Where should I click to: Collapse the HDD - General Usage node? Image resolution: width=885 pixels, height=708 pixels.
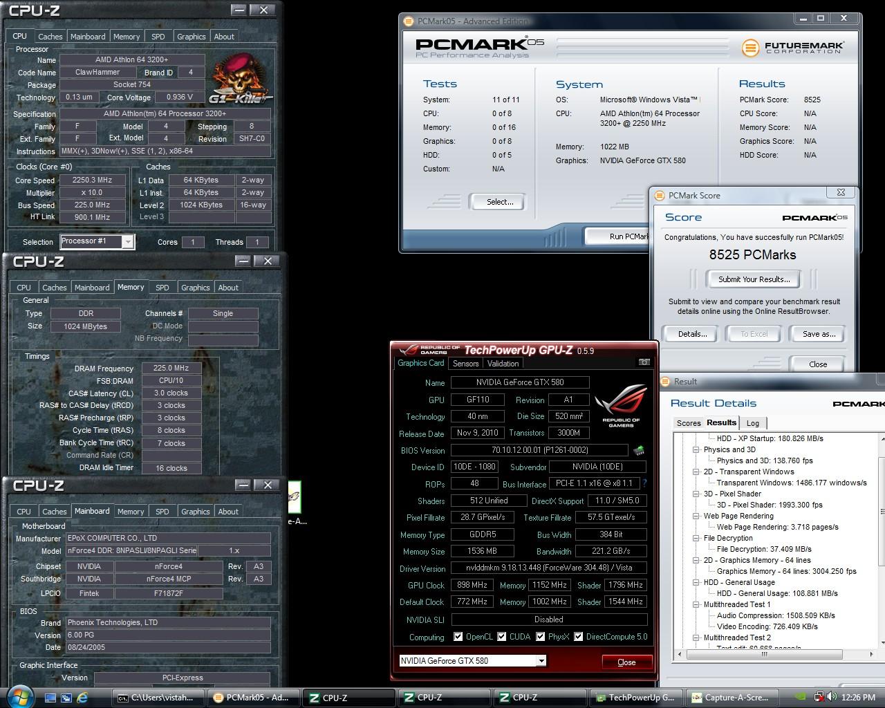(696, 582)
